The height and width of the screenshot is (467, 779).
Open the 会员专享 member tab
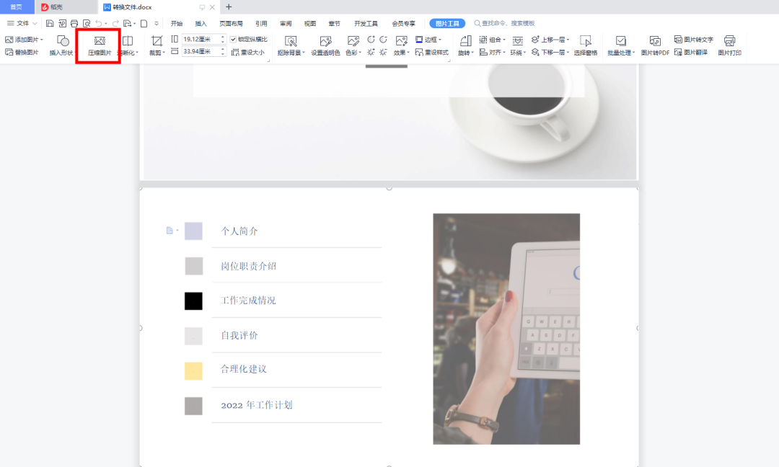[x=403, y=23]
